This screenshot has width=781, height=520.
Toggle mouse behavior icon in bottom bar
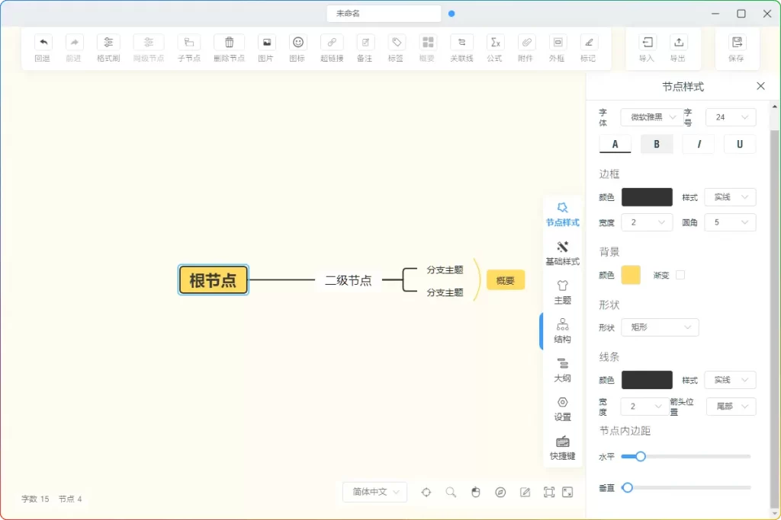(x=476, y=492)
